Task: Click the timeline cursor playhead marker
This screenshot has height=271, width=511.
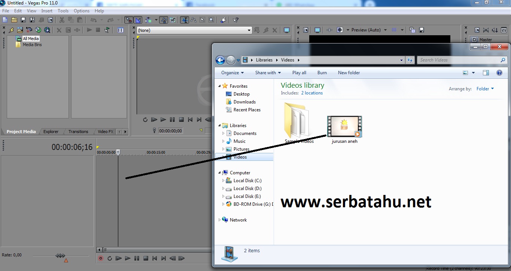Action: pyautogui.click(x=118, y=152)
